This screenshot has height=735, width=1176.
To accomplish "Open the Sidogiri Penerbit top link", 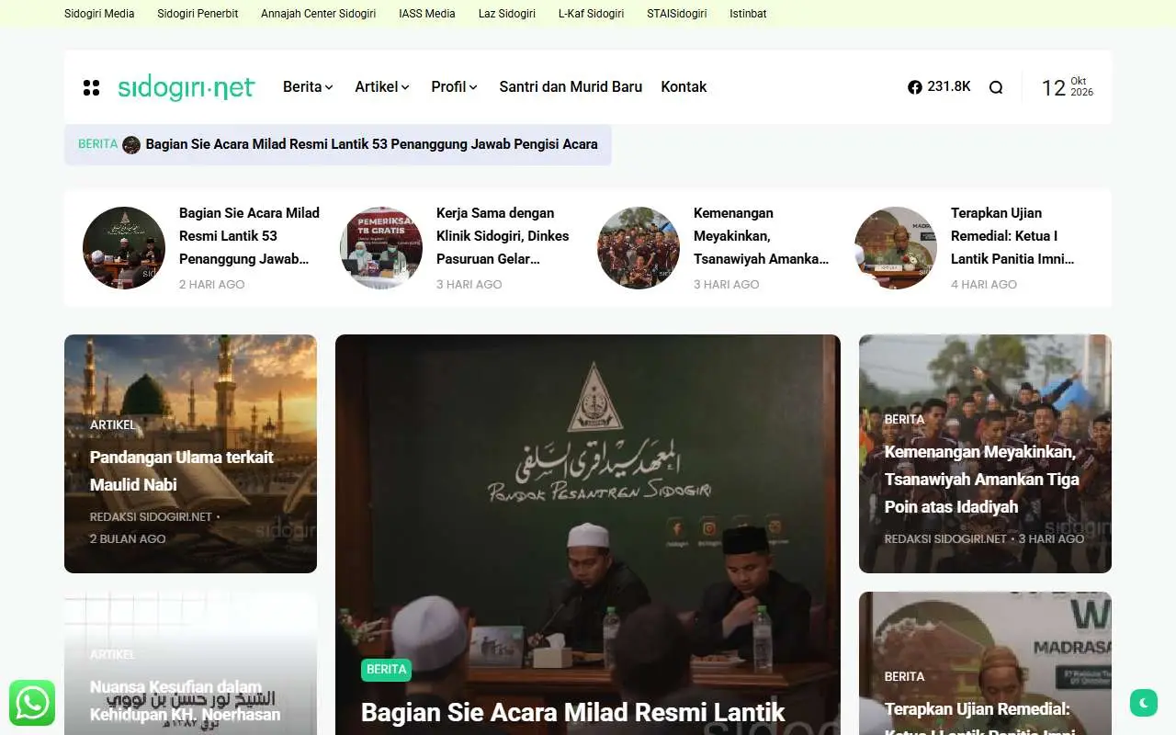I will [198, 14].
